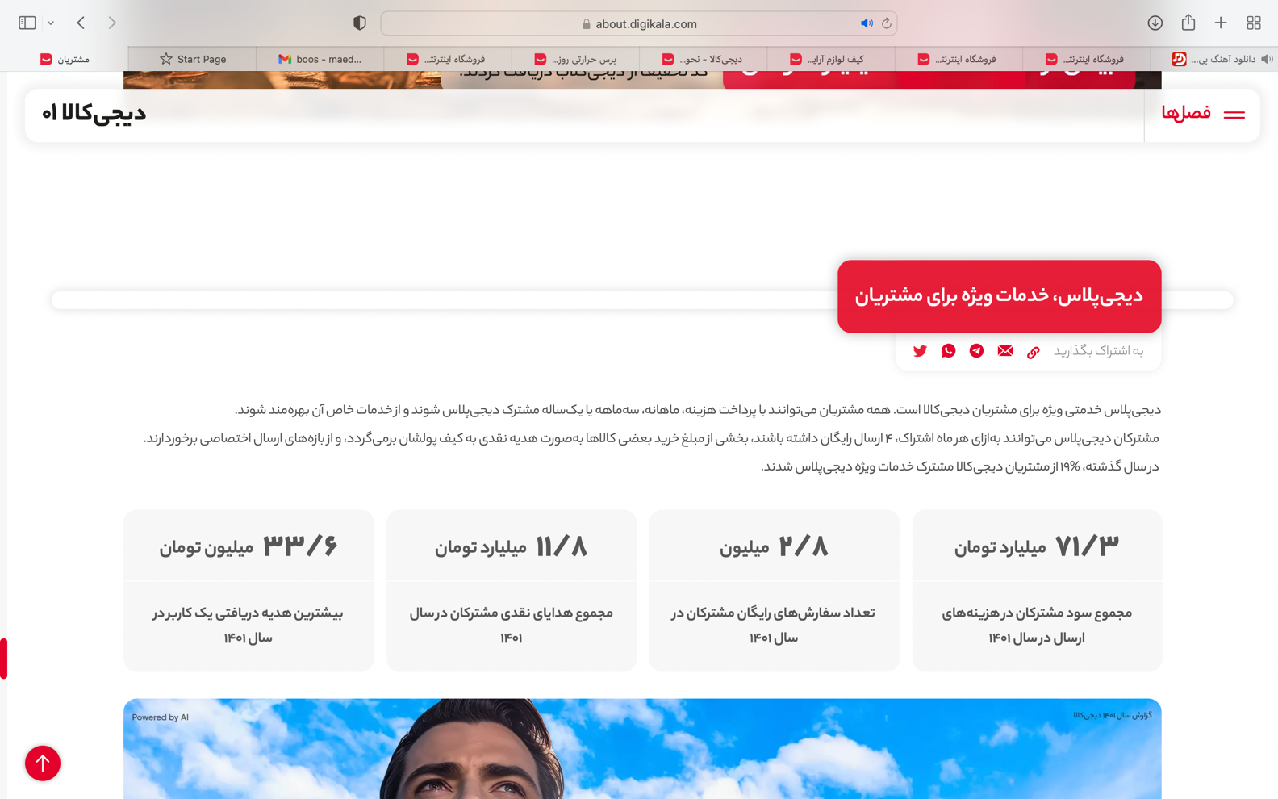This screenshot has height=799, width=1278.
Task: Toggle the Safari sidebar
Action: [x=27, y=23]
